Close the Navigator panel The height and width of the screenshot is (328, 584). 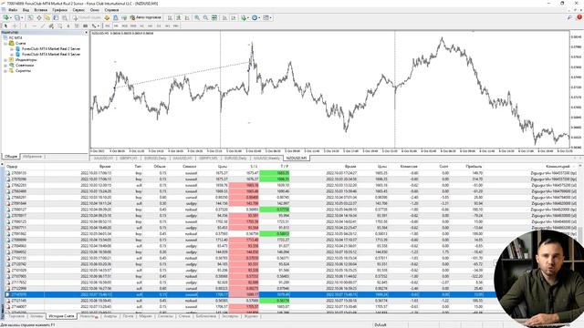(87, 33)
